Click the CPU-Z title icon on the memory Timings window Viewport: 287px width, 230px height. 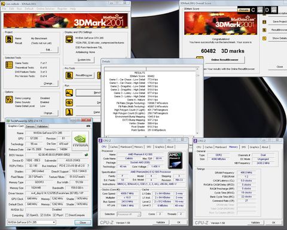[196, 141]
